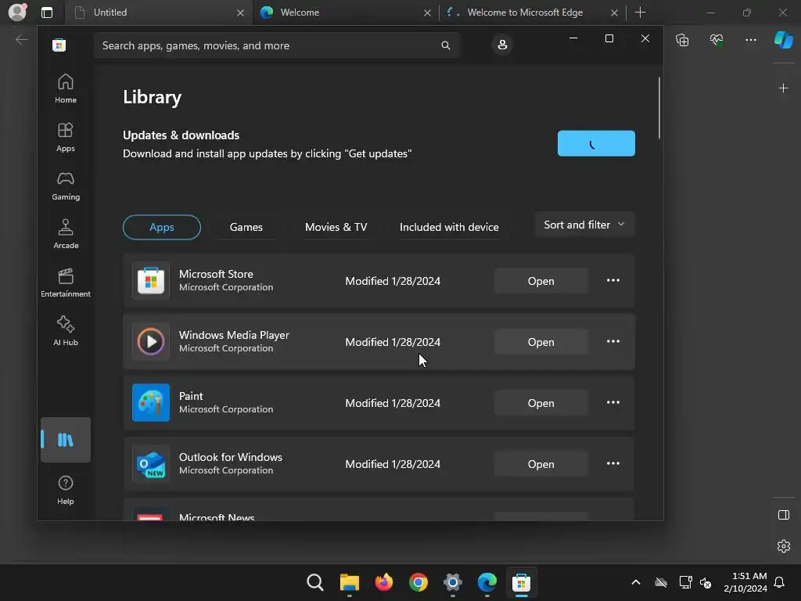Launch Firefox from the taskbar

pyautogui.click(x=383, y=582)
